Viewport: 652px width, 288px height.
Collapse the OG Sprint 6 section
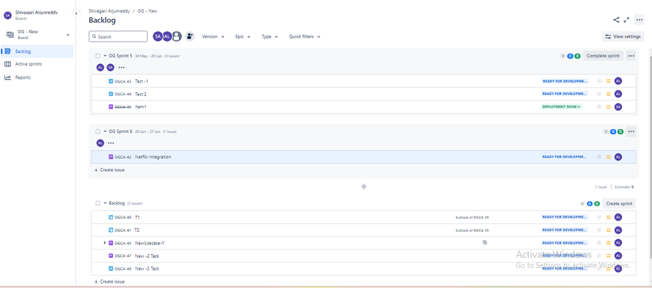(x=105, y=131)
